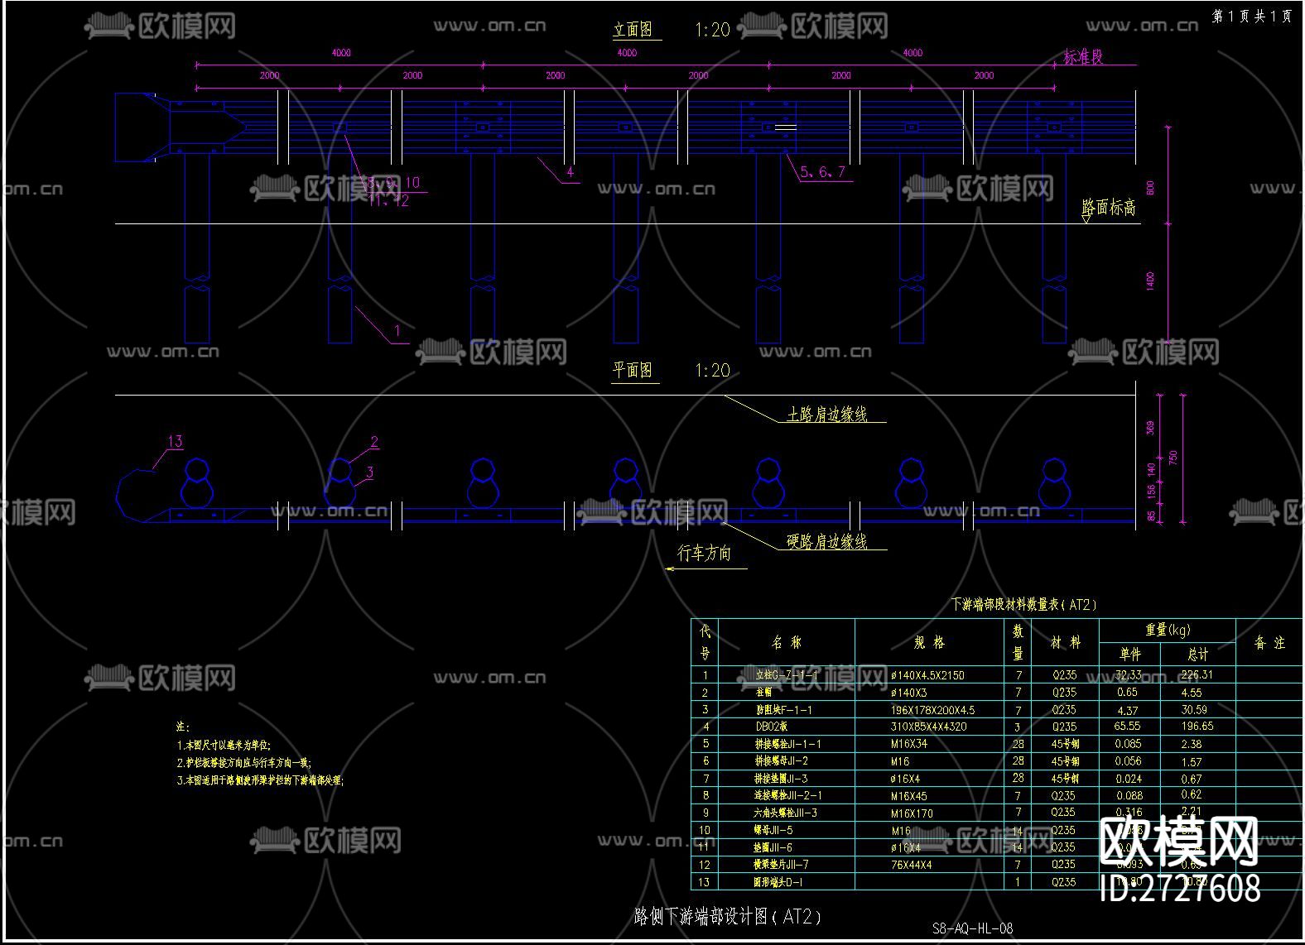The height and width of the screenshot is (945, 1305).
Task: Click the 标准段 label at top right
Action: (1083, 57)
